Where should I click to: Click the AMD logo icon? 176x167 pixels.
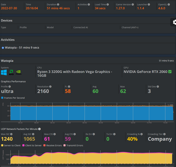tap(11, 73)
